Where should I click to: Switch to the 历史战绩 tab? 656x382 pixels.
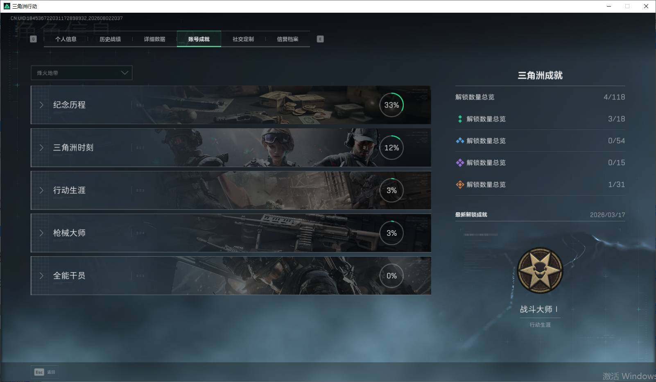pyautogui.click(x=110, y=39)
